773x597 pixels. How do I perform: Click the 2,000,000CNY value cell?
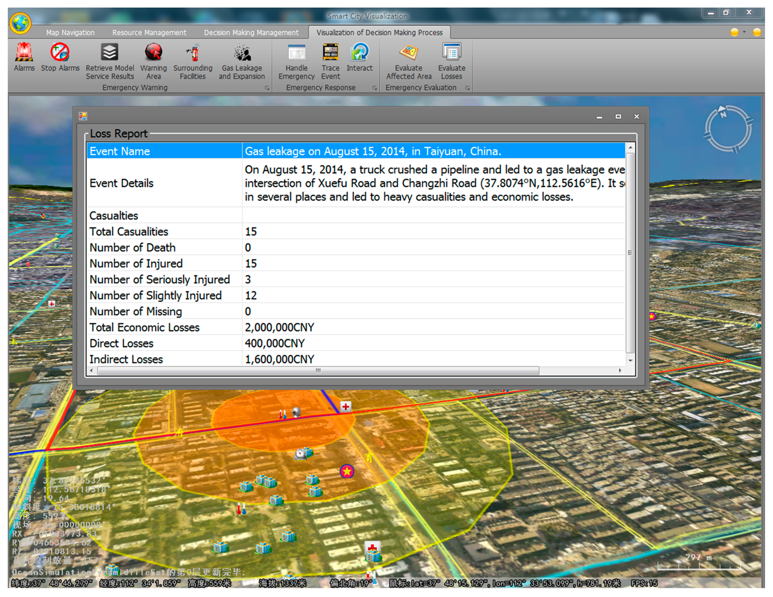pos(434,327)
